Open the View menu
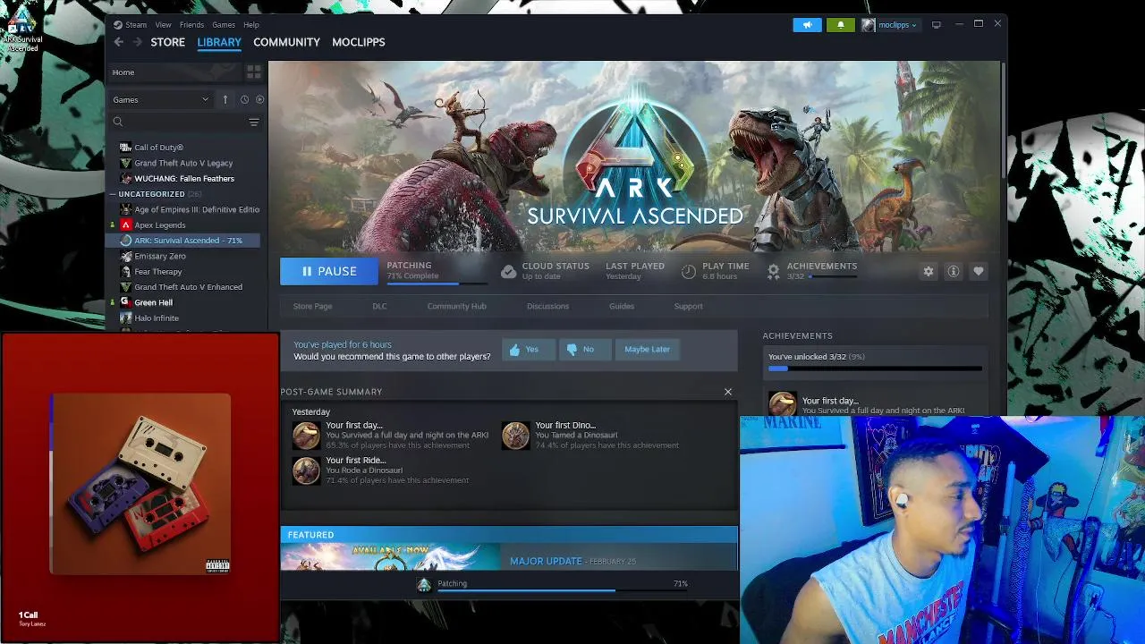Image resolution: width=1145 pixels, height=644 pixels. pos(163,25)
